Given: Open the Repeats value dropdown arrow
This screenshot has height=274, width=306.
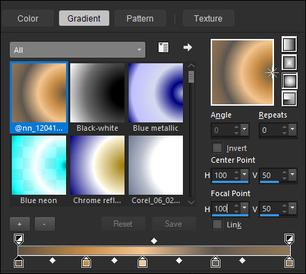Looking at the screenshot, I should coord(293,129).
